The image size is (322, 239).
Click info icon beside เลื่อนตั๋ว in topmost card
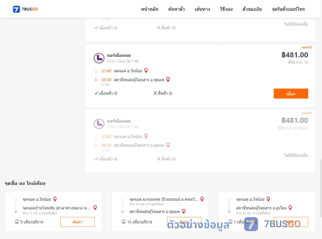tap(116, 28)
